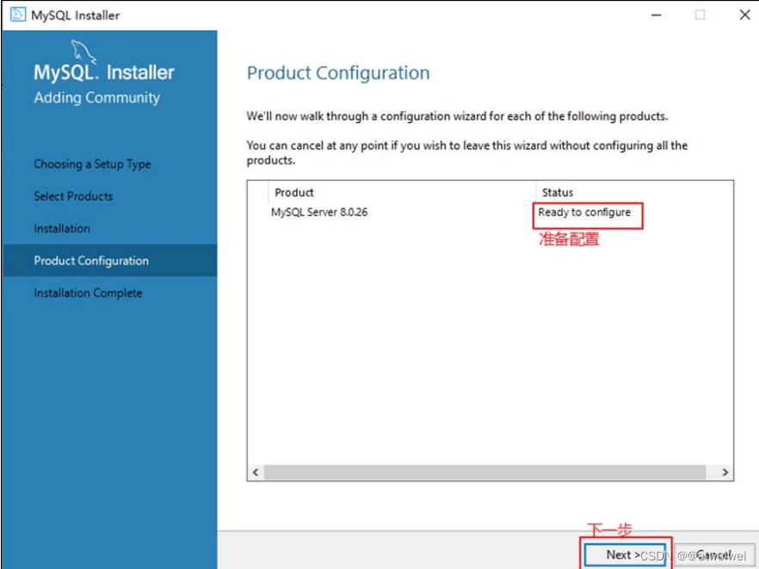Click the horizontal scrollbar track
This screenshot has width=759, height=569.
tap(485, 472)
